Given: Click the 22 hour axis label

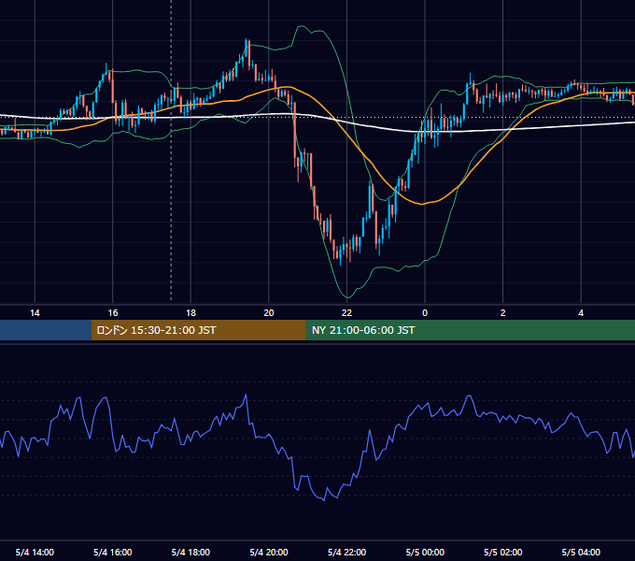Looking at the screenshot, I should (x=347, y=313).
